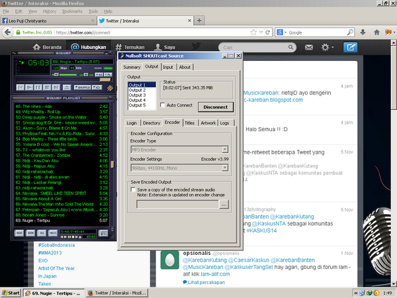Toggle Shuffle in Winamp
This screenshot has width=397, height=298.
(82, 87)
